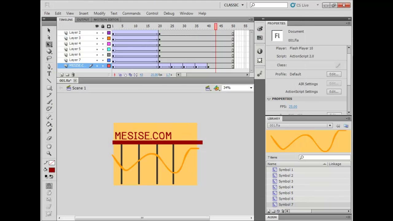The width and height of the screenshot is (393, 221).
Task: Activate the Zoom magnifier tool
Action: point(49,153)
